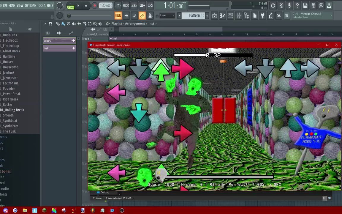Toggle the recording countdown
This screenshot has width=342, height=214.
point(134,5)
